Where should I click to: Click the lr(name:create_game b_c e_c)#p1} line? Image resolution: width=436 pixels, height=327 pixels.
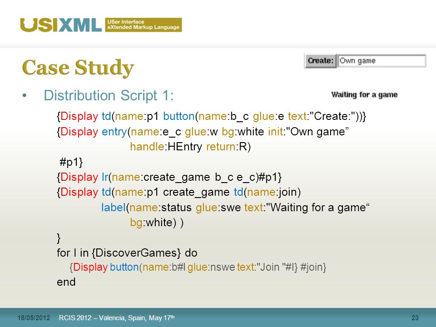[169, 177]
